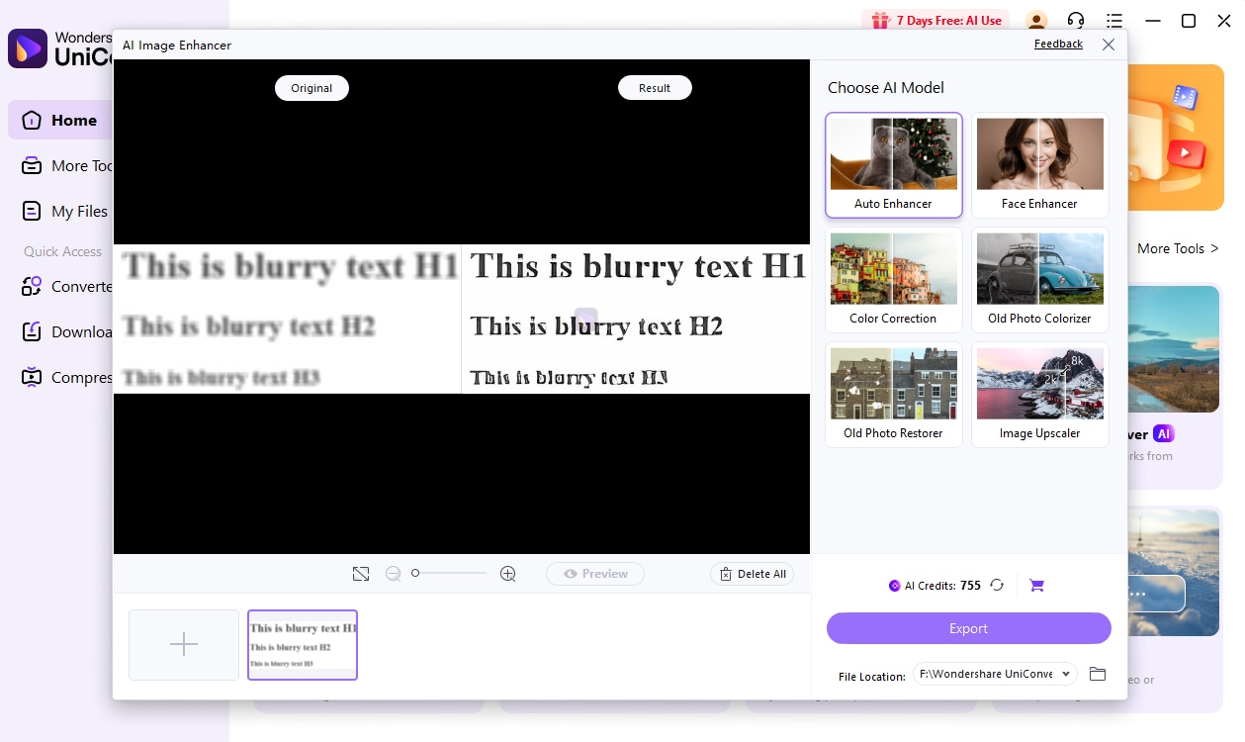Click the Quick Access heading in the sidebar
Screen dimensions: 1245x742
click(x=62, y=251)
